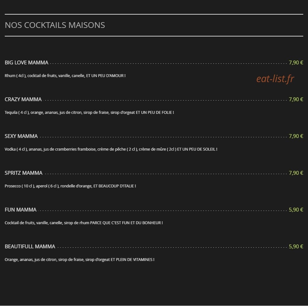The width and height of the screenshot is (308, 306).
Task: Click the CRAZY MAMMA 7,90 € price
Action: coord(296,100)
